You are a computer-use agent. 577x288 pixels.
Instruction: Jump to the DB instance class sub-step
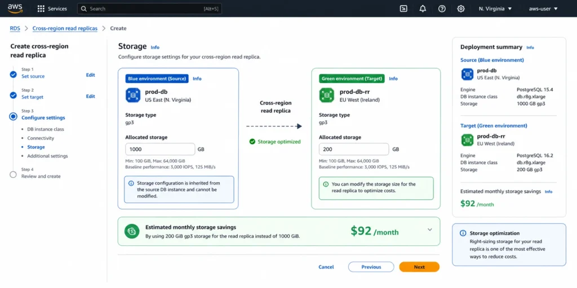pyautogui.click(x=46, y=129)
